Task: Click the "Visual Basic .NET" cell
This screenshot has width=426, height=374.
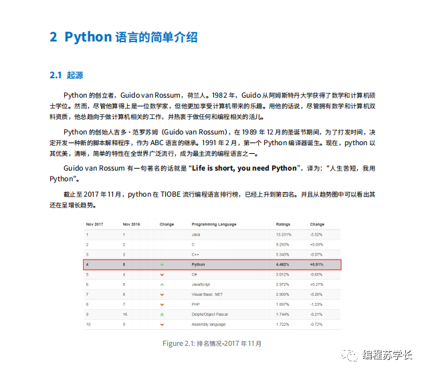Action: point(207,294)
